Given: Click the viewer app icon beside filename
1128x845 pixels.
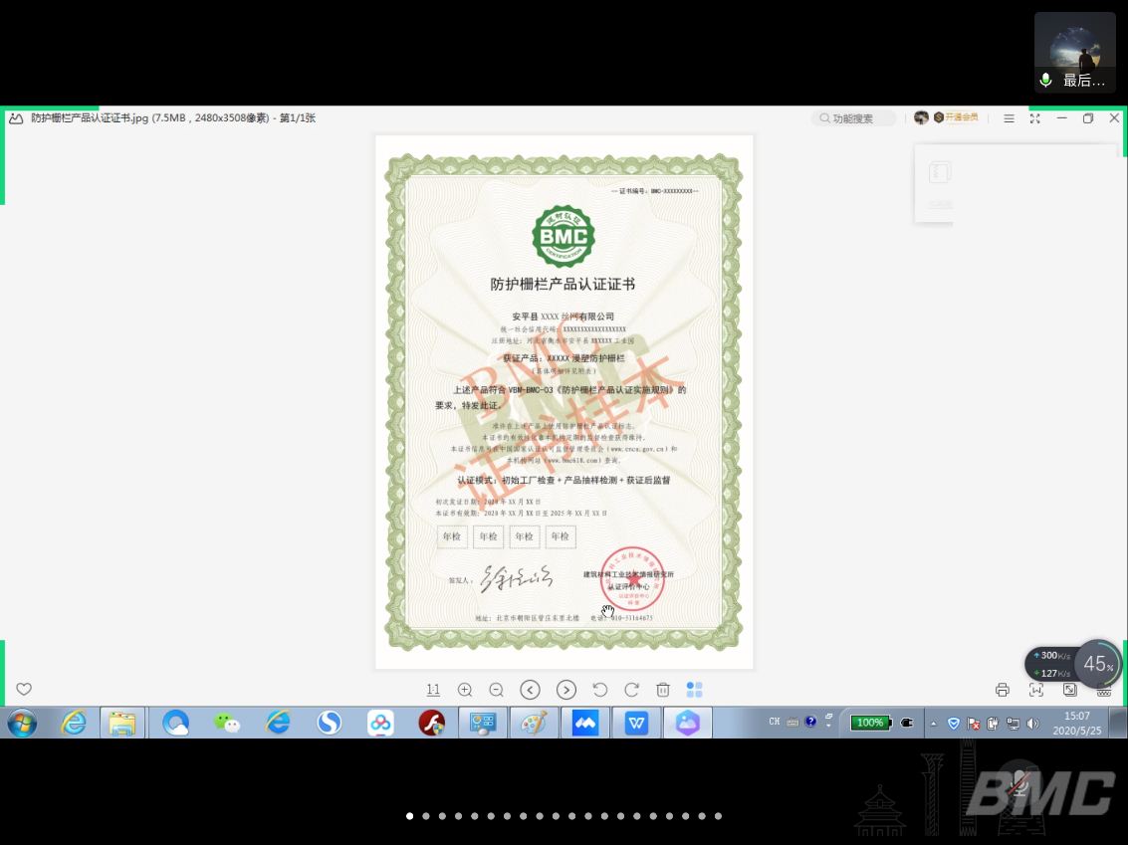Looking at the screenshot, I should (16, 117).
